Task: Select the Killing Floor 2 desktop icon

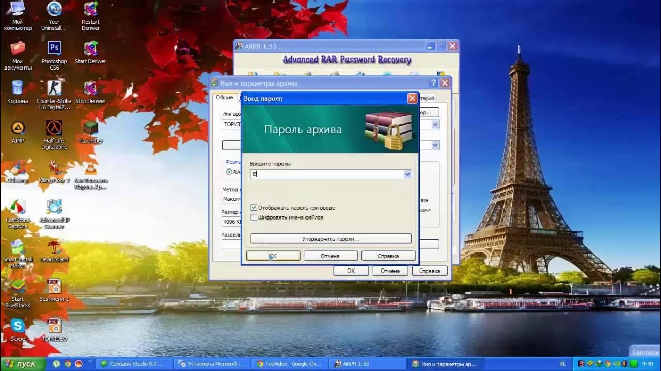Action: pos(54,172)
